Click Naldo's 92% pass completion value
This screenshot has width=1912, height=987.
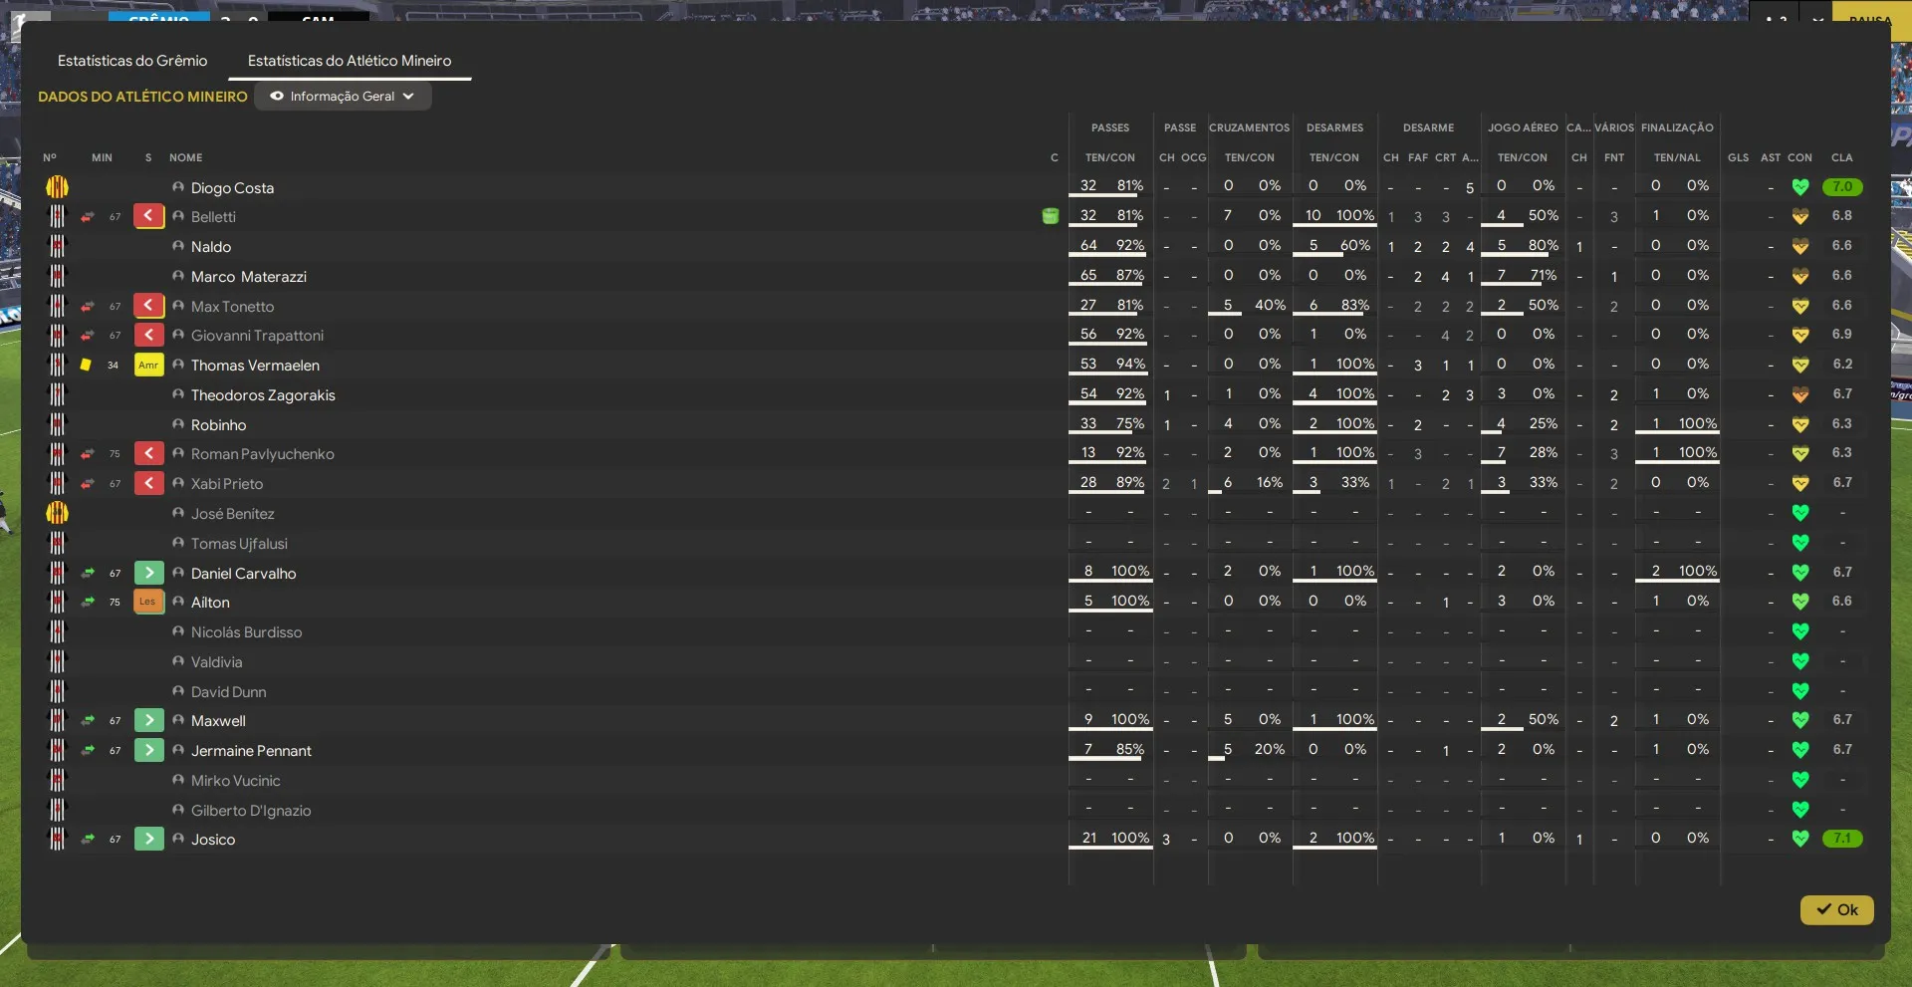point(1129,245)
